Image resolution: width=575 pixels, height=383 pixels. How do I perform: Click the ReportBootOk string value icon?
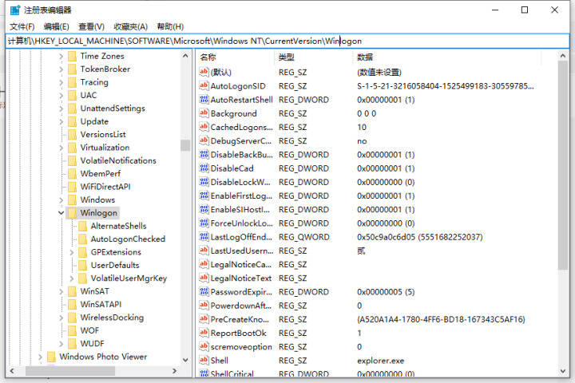point(204,333)
